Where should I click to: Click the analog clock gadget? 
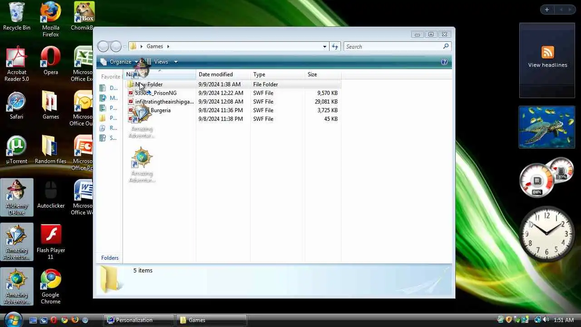[547, 233]
